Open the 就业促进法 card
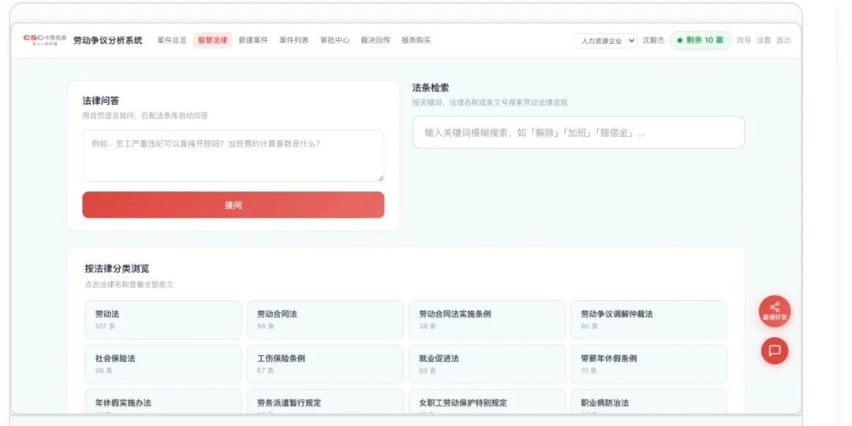 (487, 364)
